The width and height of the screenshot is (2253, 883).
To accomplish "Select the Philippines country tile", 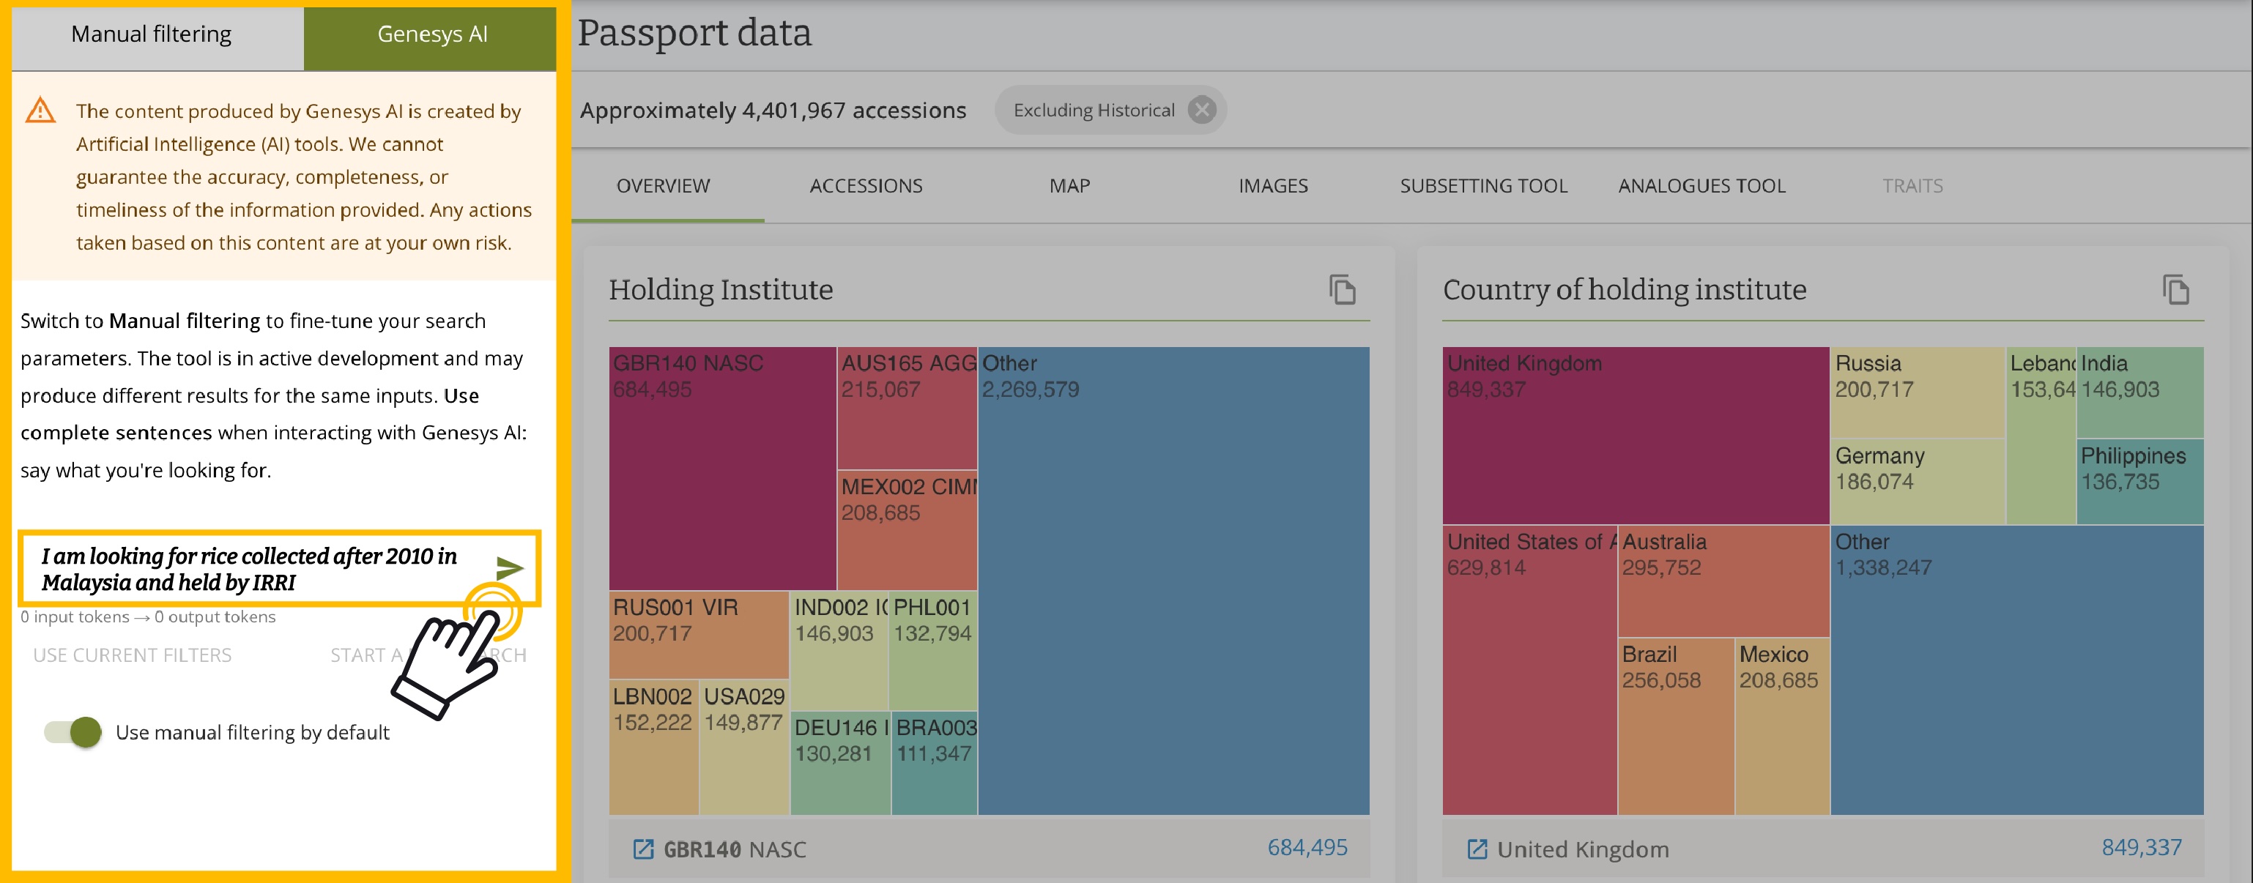I will pos(2140,482).
